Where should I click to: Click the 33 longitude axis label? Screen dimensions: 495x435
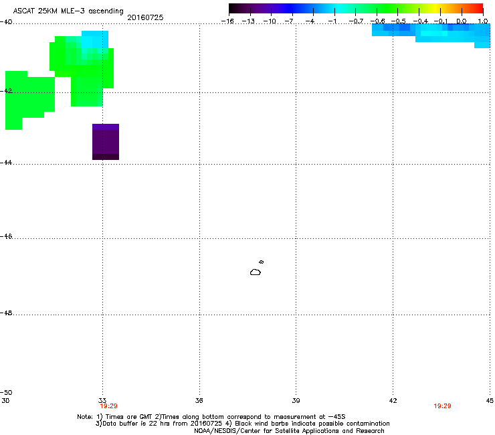102,401
